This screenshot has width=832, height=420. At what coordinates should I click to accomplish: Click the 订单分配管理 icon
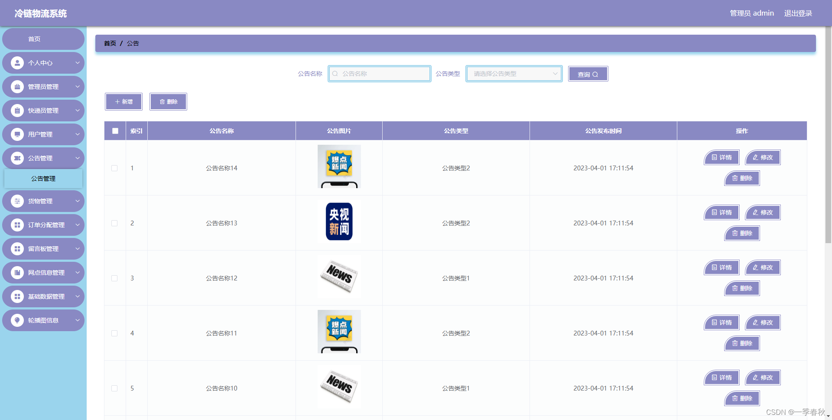pos(17,225)
